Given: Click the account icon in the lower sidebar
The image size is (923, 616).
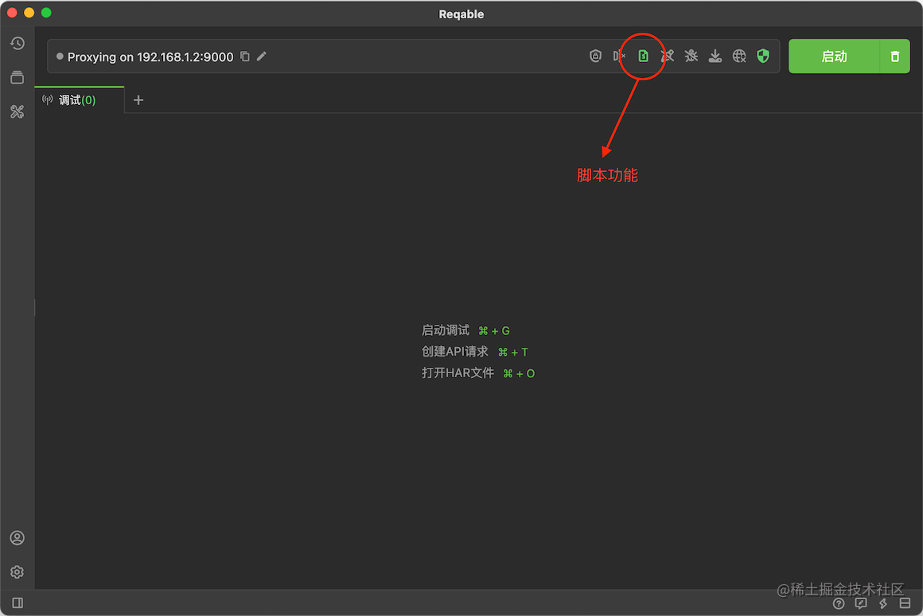Looking at the screenshot, I should (18, 538).
